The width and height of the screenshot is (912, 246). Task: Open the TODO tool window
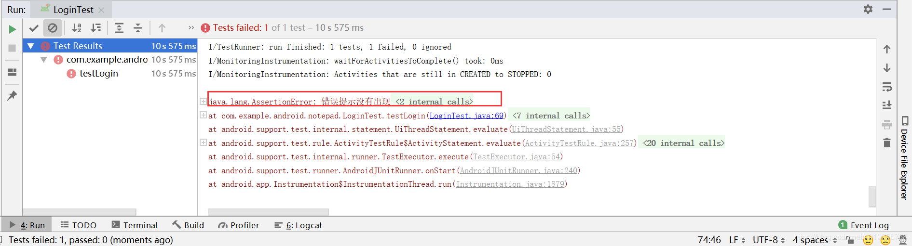tap(79, 225)
